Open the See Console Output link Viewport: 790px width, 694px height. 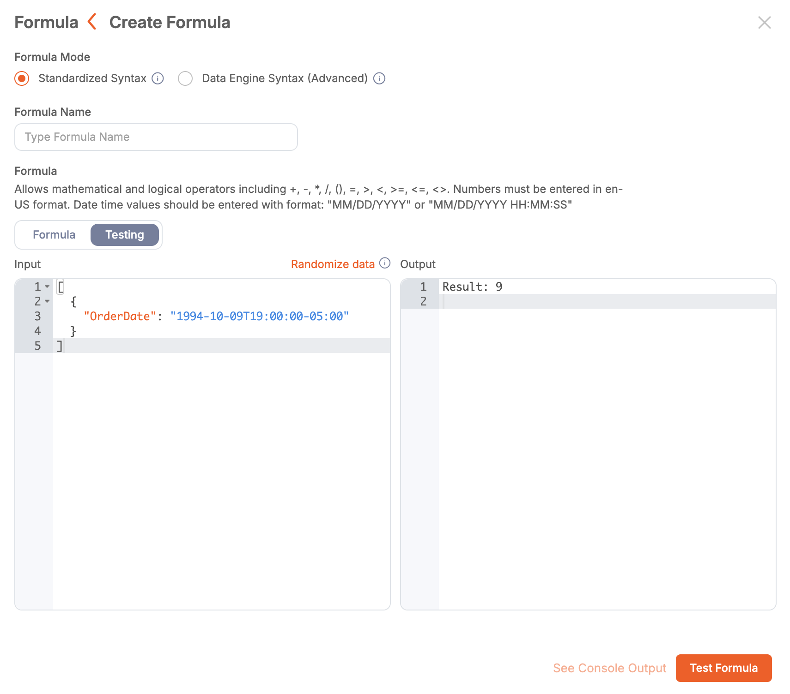click(609, 668)
